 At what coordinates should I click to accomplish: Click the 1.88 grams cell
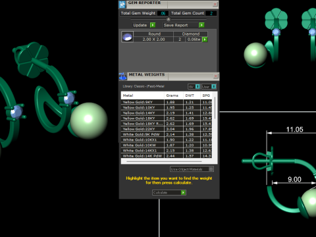point(174,102)
